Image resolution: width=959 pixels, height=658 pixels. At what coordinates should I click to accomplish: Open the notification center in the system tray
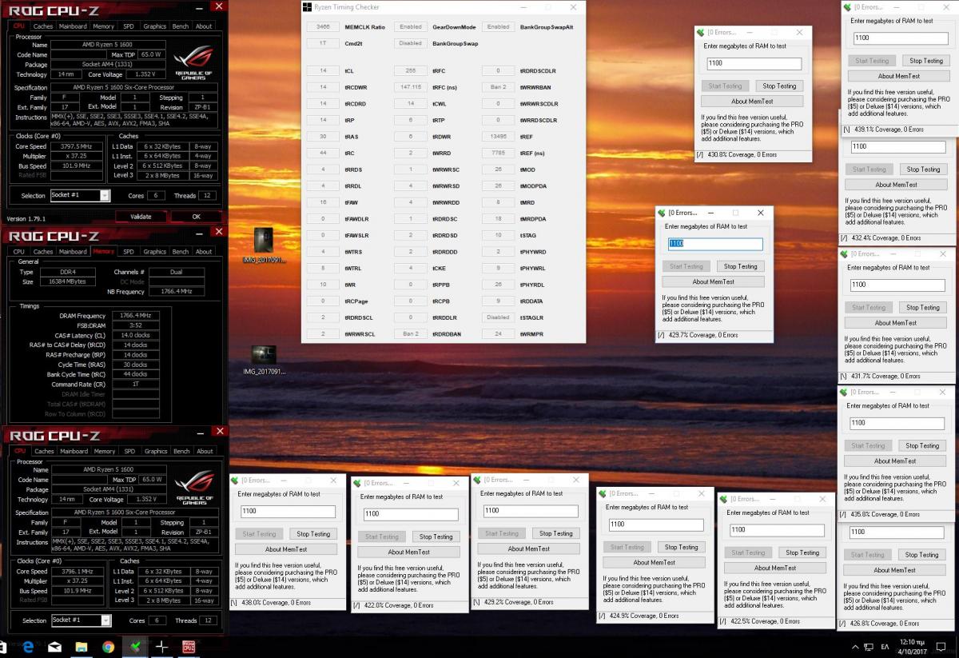(x=942, y=647)
